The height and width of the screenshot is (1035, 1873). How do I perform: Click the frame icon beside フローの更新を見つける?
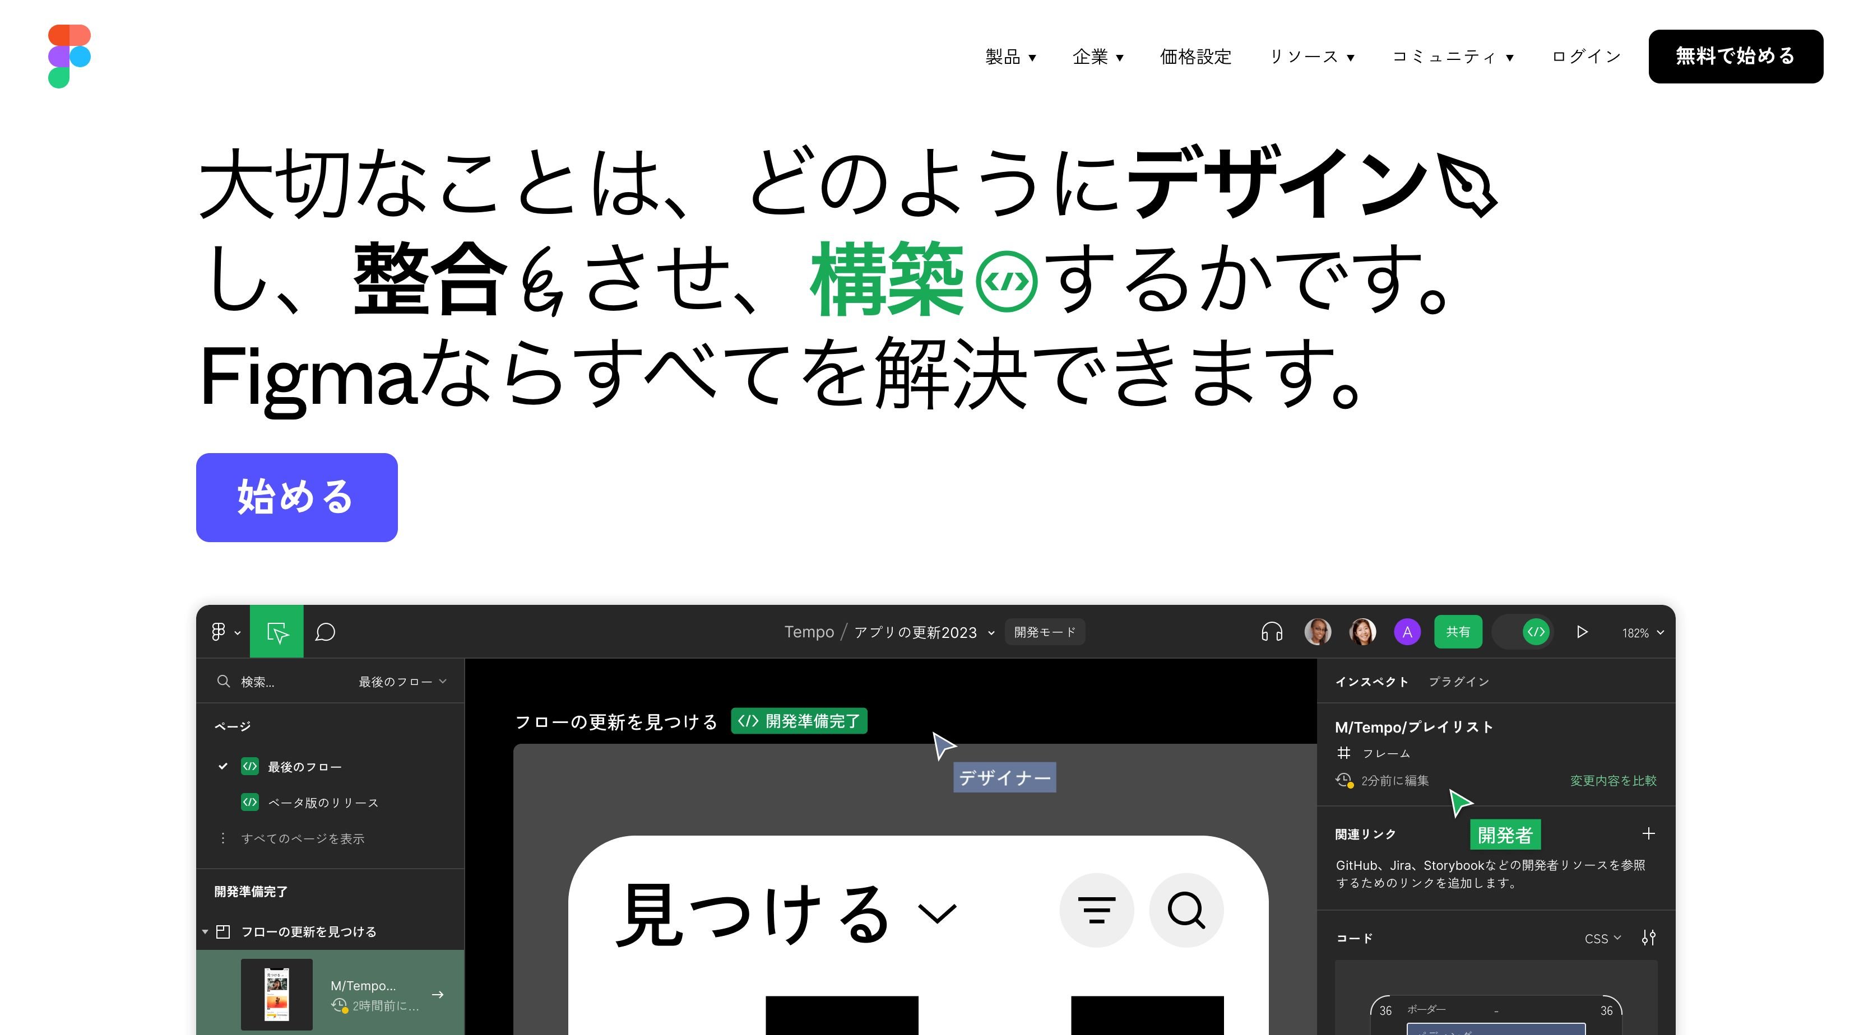(223, 931)
